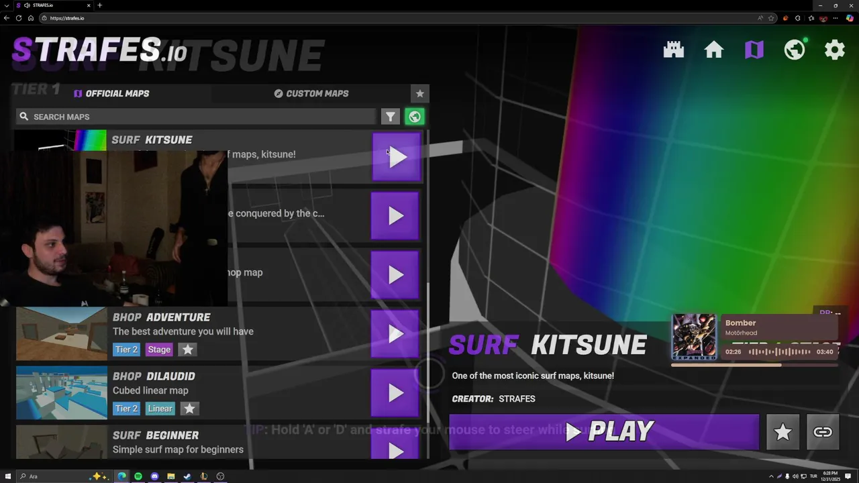Open the browser three-dot menu
Viewport: 859px width, 483px height.
coord(836,18)
